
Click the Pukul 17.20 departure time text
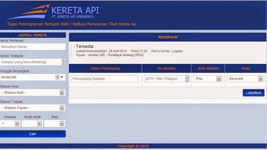pos(139,51)
